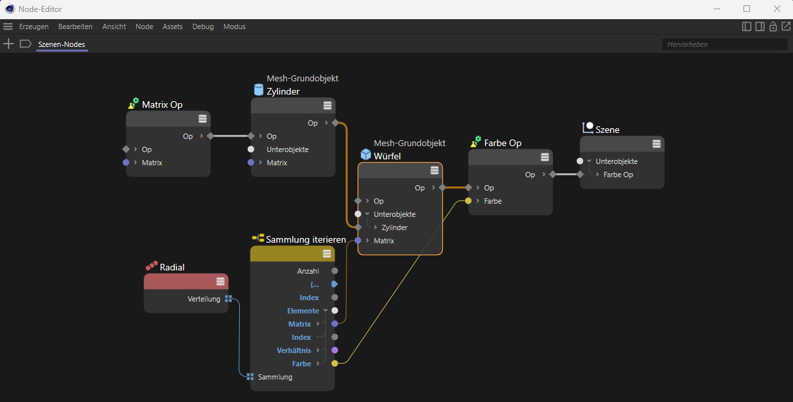Click the Matrix Op node icon
Viewport: 793px width, 402px height.
pyautogui.click(x=133, y=104)
